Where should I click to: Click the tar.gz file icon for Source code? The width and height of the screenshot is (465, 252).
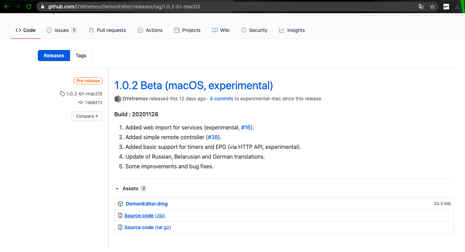click(x=120, y=227)
